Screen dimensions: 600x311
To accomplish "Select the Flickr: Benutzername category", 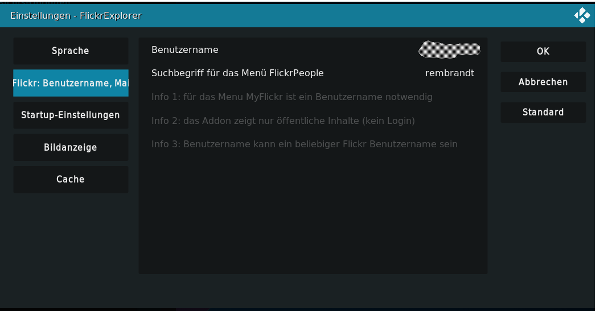I will click(71, 83).
